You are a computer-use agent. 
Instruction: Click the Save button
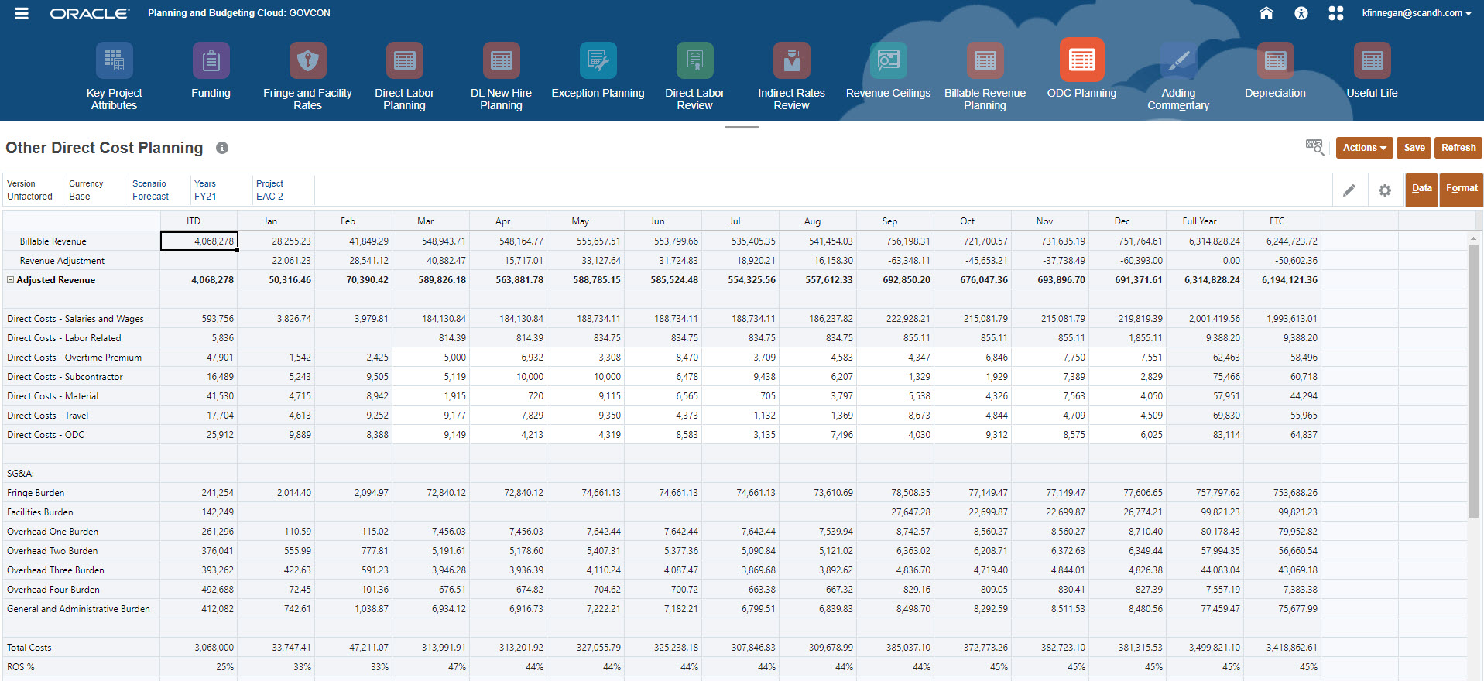(1414, 148)
